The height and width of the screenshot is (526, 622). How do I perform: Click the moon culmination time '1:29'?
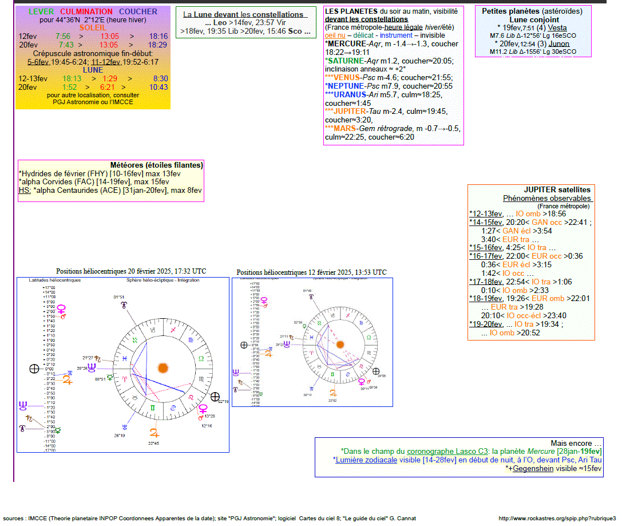(x=110, y=78)
